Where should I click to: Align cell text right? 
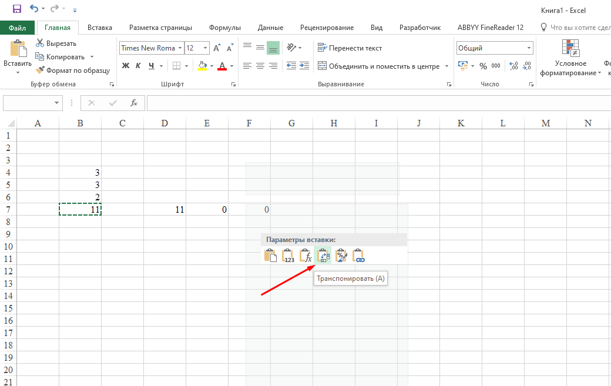pyautogui.click(x=273, y=66)
